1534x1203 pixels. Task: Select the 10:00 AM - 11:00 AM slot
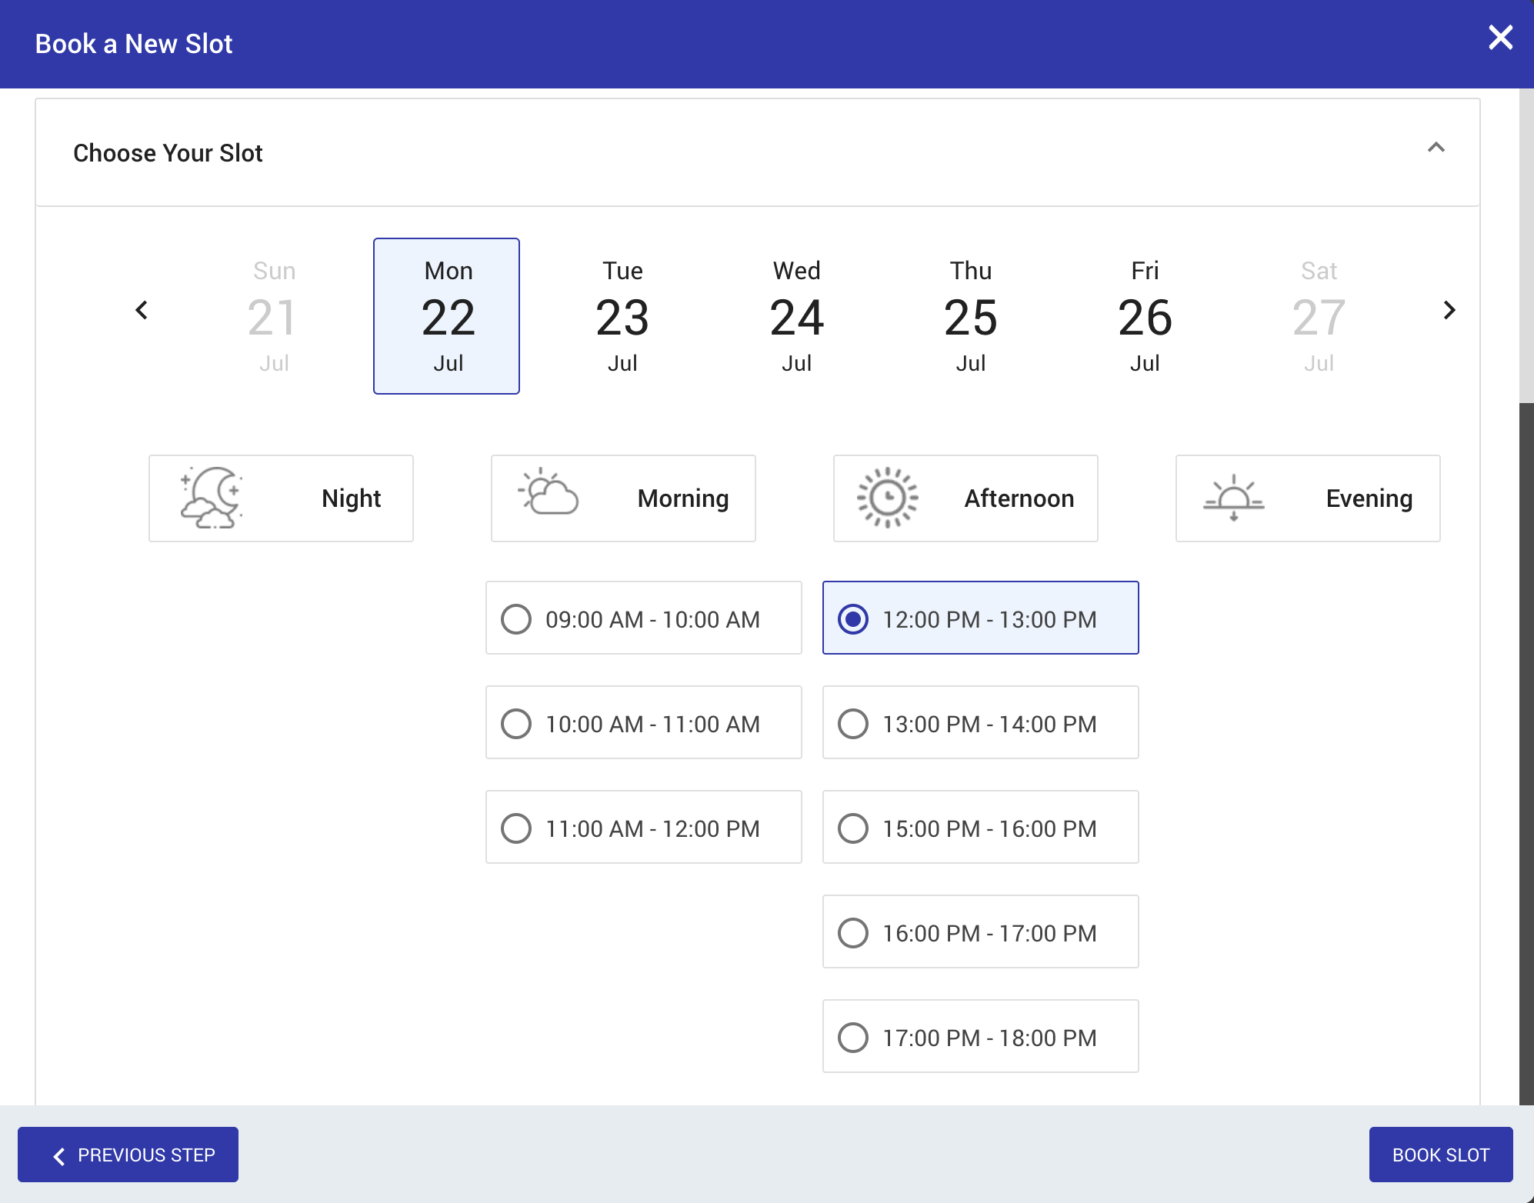click(x=644, y=722)
